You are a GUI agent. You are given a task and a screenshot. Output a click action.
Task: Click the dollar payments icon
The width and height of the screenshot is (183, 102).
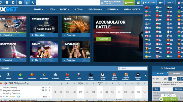tap(27, 3)
